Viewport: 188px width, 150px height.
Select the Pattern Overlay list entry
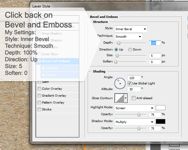[57, 102]
